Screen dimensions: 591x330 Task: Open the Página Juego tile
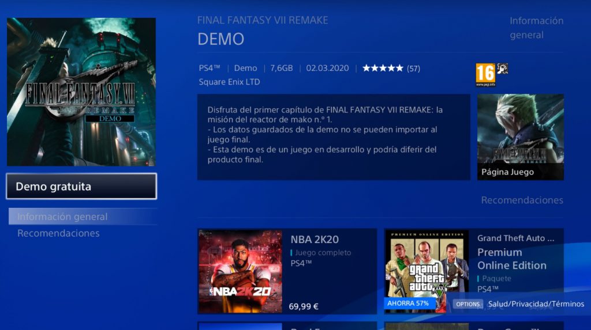pos(521,137)
